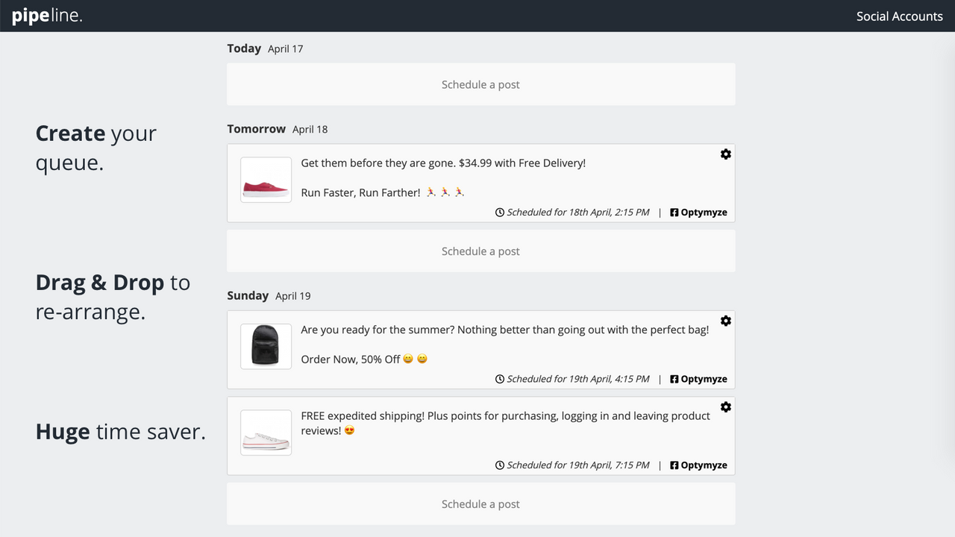
Task: Open settings gear on red sneaker post
Action: pos(725,154)
